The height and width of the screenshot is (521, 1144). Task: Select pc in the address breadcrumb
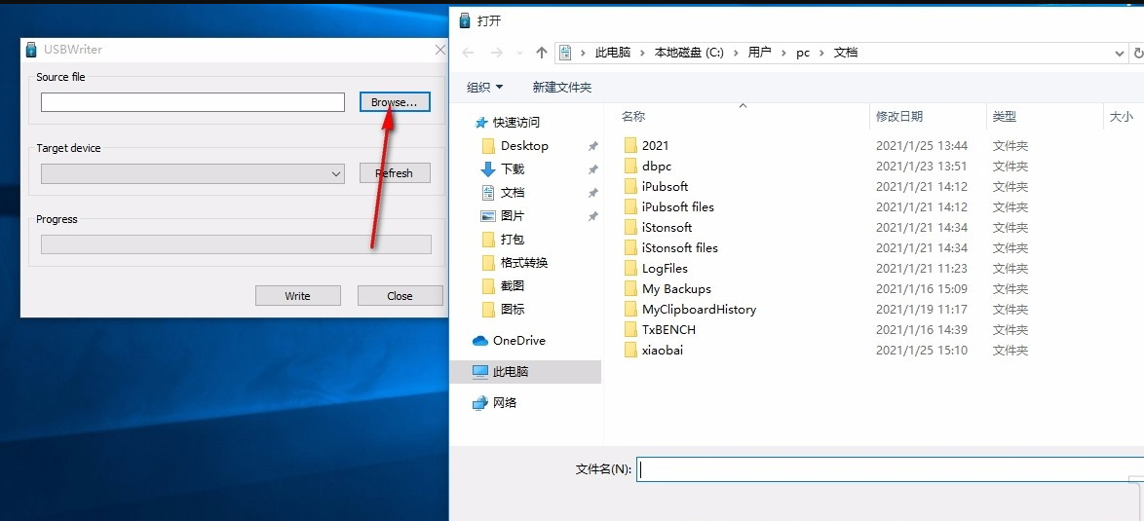tap(803, 53)
